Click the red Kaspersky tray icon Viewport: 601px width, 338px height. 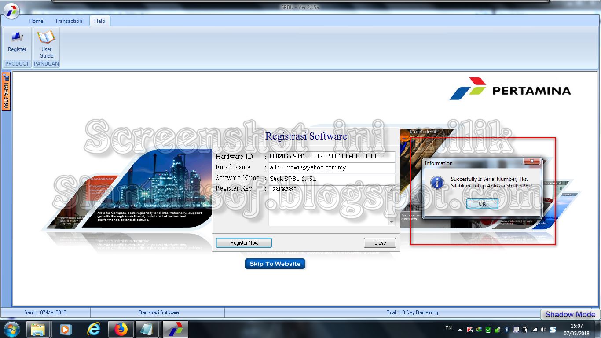tap(470, 329)
